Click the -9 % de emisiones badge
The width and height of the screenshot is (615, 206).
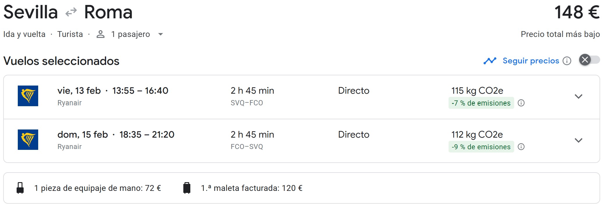click(481, 147)
